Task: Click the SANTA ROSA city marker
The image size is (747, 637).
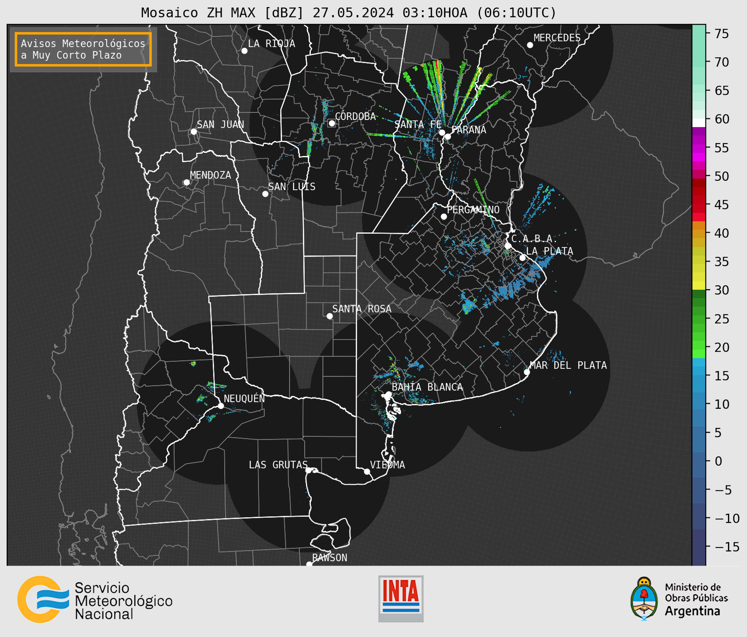Action: [329, 316]
